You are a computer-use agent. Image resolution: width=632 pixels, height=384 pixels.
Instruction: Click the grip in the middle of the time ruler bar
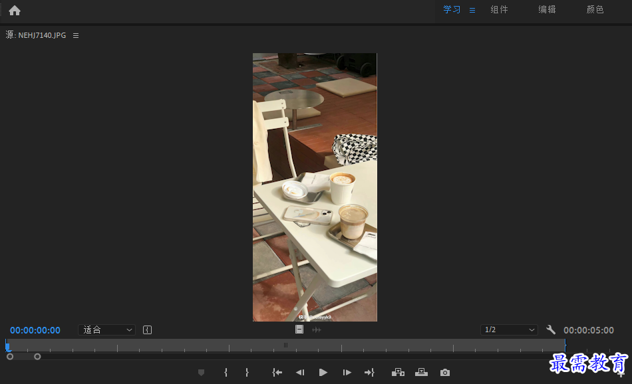[x=285, y=345]
